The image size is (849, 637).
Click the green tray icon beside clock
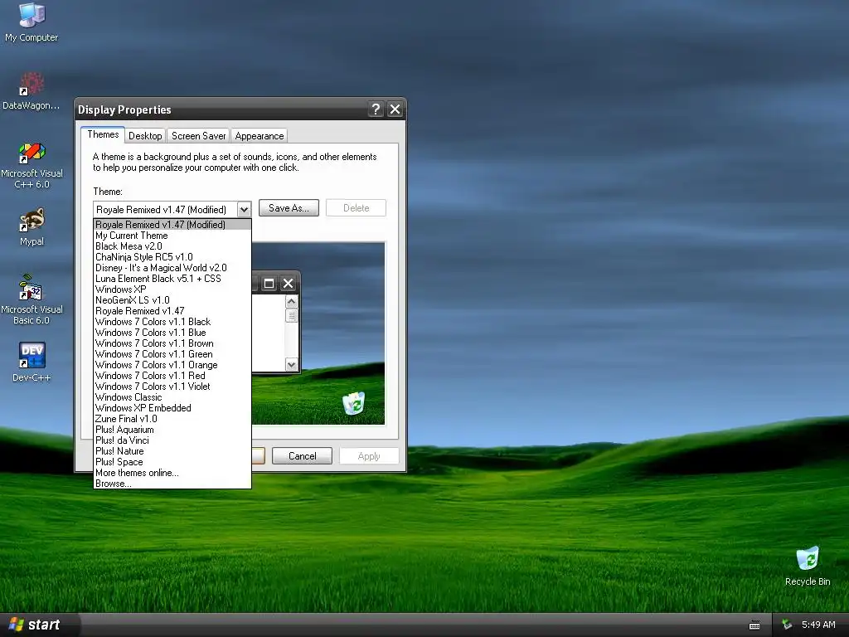tap(787, 625)
